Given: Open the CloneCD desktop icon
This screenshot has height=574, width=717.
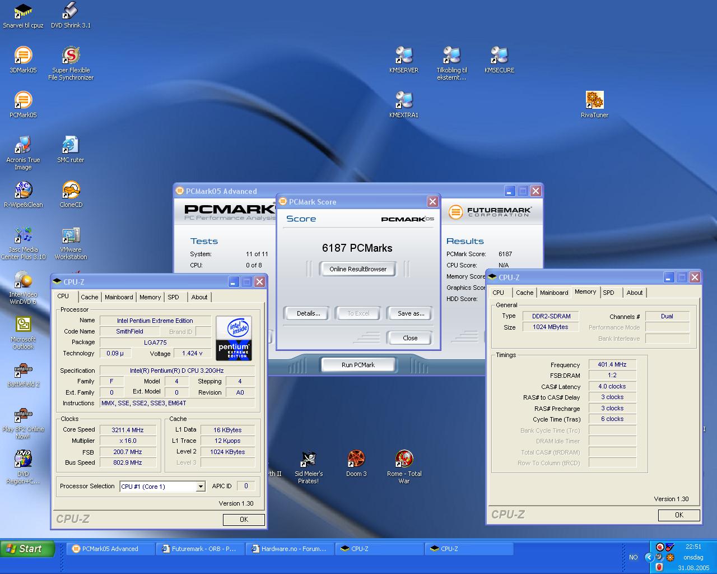Looking at the screenshot, I should pyautogui.click(x=71, y=195).
